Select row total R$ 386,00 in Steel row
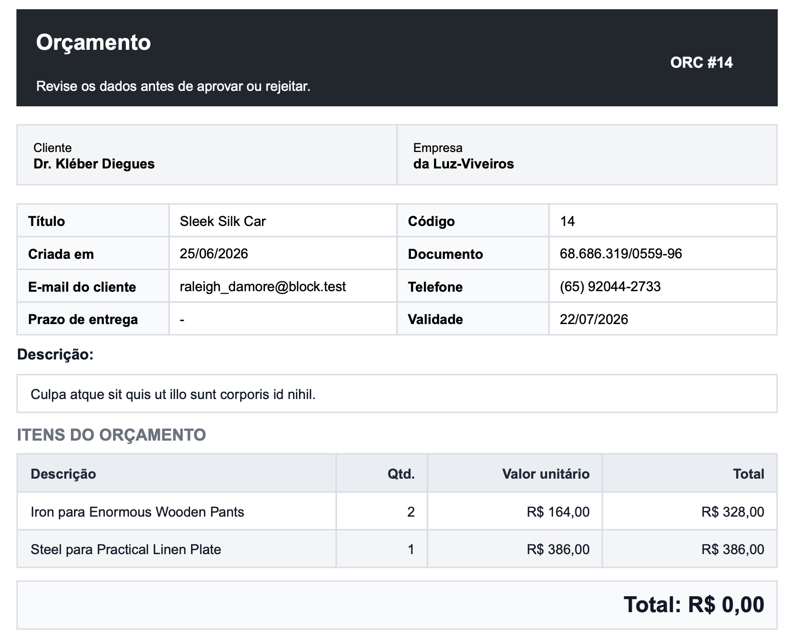 [x=733, y=550]
